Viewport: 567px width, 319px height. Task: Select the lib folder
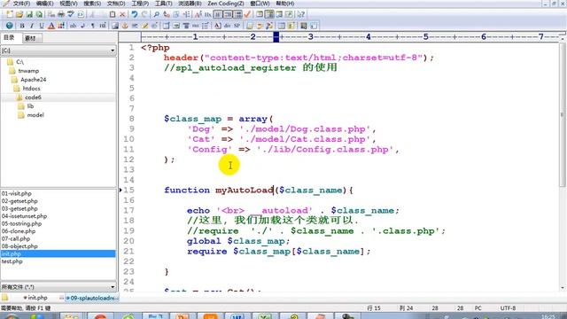point(30,106)
